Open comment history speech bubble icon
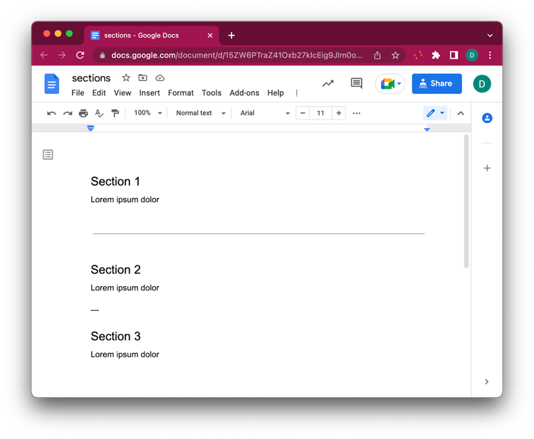Screen dimensions: 534x439 [x=357, y=84]
